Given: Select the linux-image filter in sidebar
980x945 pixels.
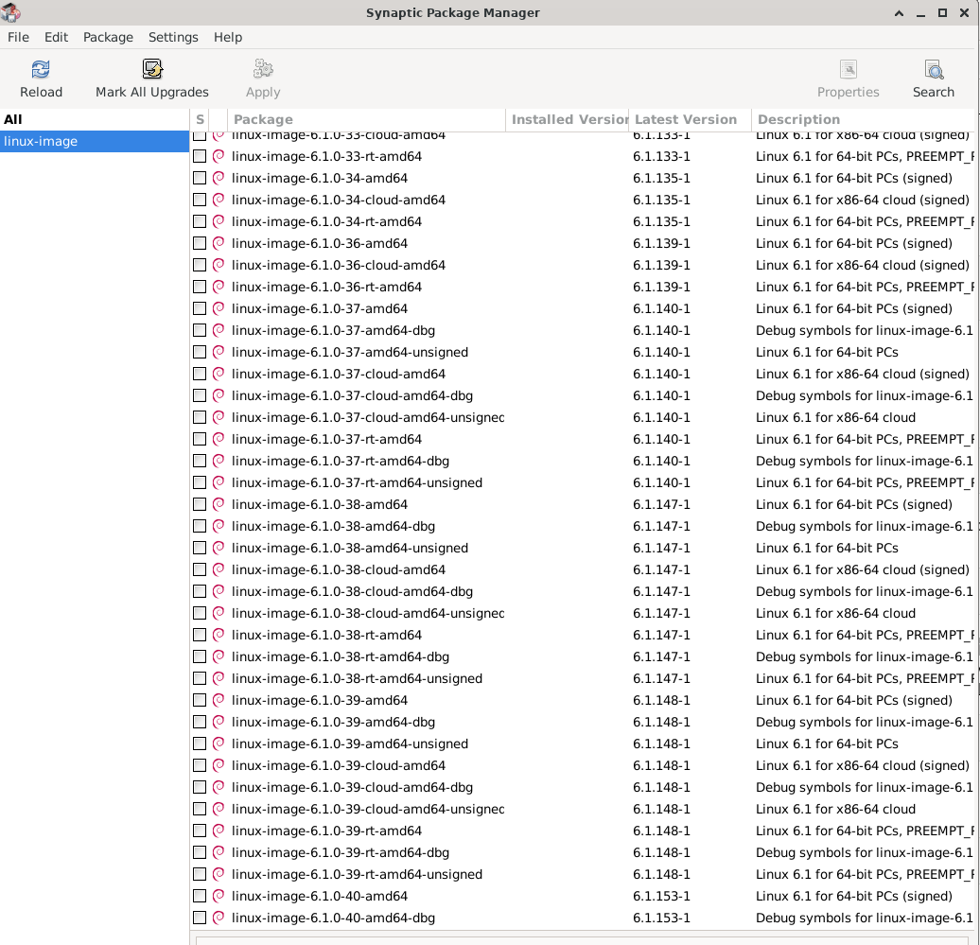Looking at the screenshot, I should tap(41, 141).
